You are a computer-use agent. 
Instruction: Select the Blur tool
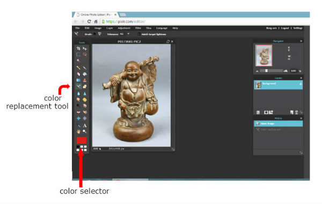[78, 93]
